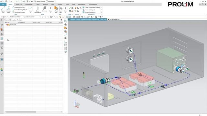Switch to the Tools ribbon tab
This screenshot has width=207, height=116.
67,4
